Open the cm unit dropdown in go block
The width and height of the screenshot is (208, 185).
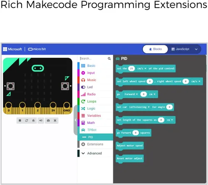(152, 94)
